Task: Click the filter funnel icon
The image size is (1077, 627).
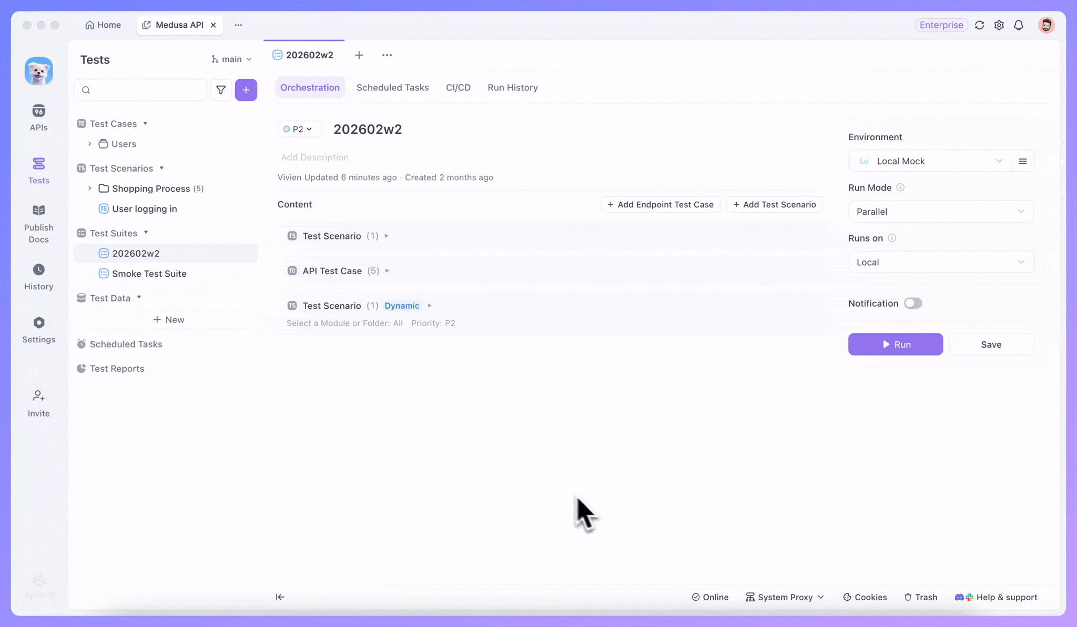Action: point(221,90)
